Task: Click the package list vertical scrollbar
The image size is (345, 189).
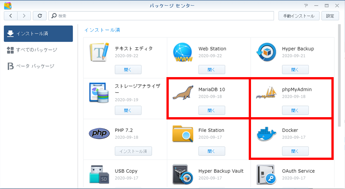Action: [x=339, y=76]
